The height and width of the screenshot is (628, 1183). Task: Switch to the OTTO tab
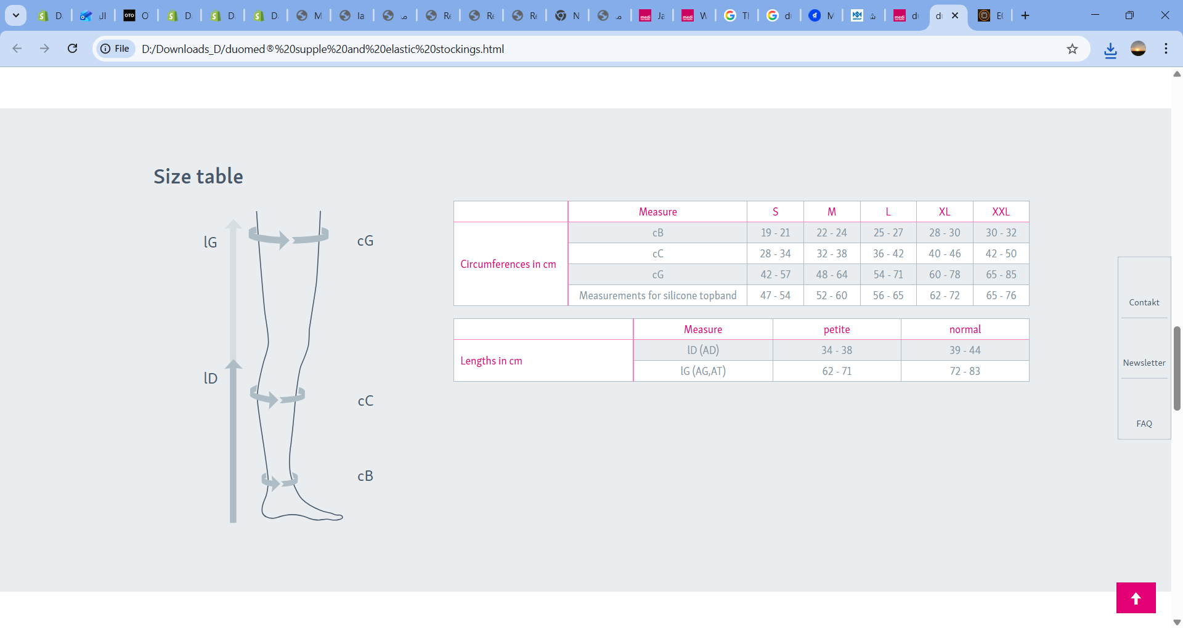coord(136,15)
